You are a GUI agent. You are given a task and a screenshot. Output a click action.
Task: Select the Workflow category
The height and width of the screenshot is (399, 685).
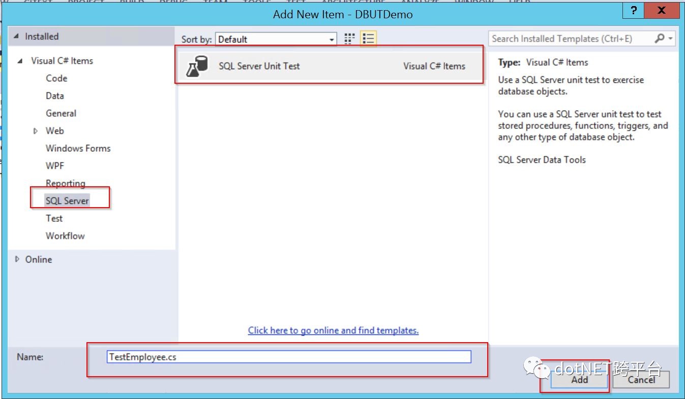[66, 236]
